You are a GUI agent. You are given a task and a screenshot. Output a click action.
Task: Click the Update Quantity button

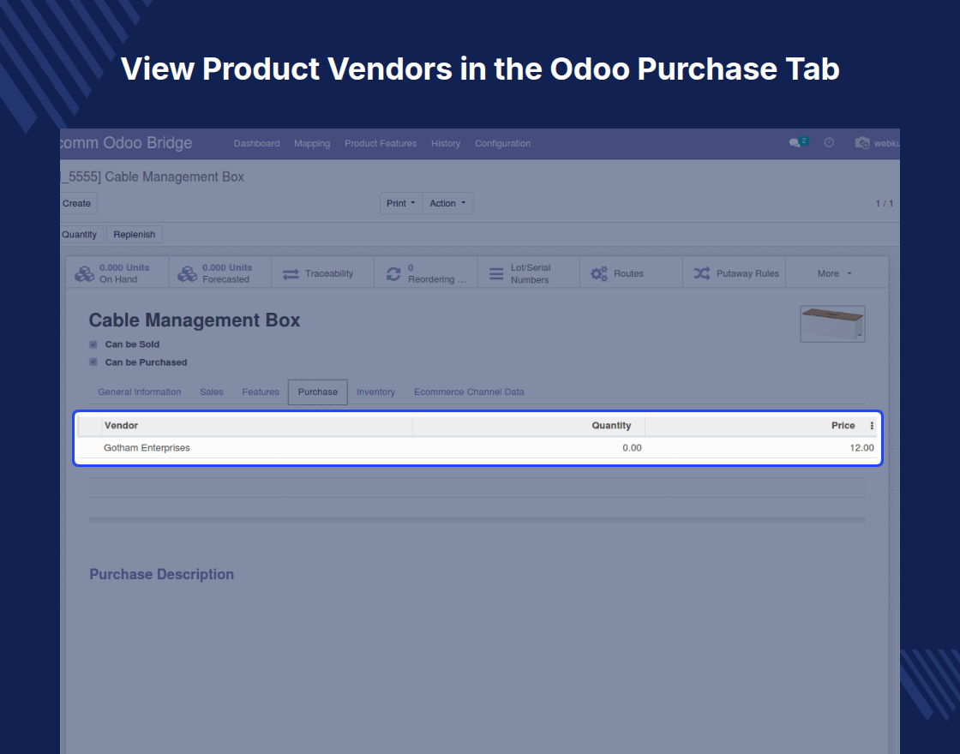pos(81,235)
